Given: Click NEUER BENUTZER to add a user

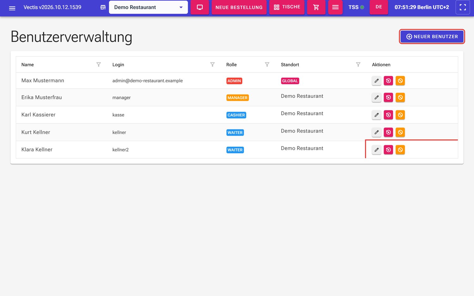Looking at the screenshot, I should point(432,37).
